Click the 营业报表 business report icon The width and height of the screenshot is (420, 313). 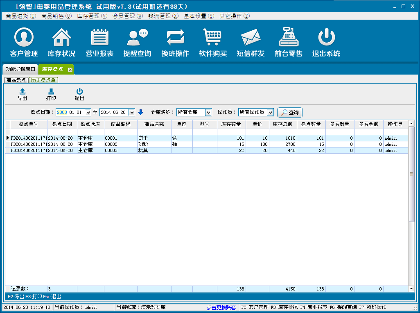coord(99,42)
